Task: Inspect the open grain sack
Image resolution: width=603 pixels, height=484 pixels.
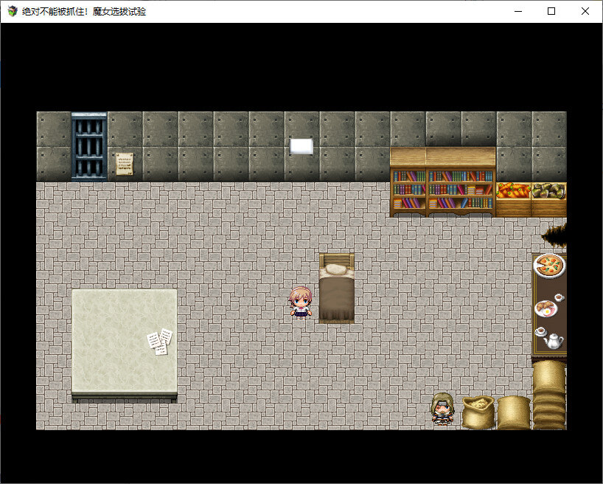Action: point(478,412)
